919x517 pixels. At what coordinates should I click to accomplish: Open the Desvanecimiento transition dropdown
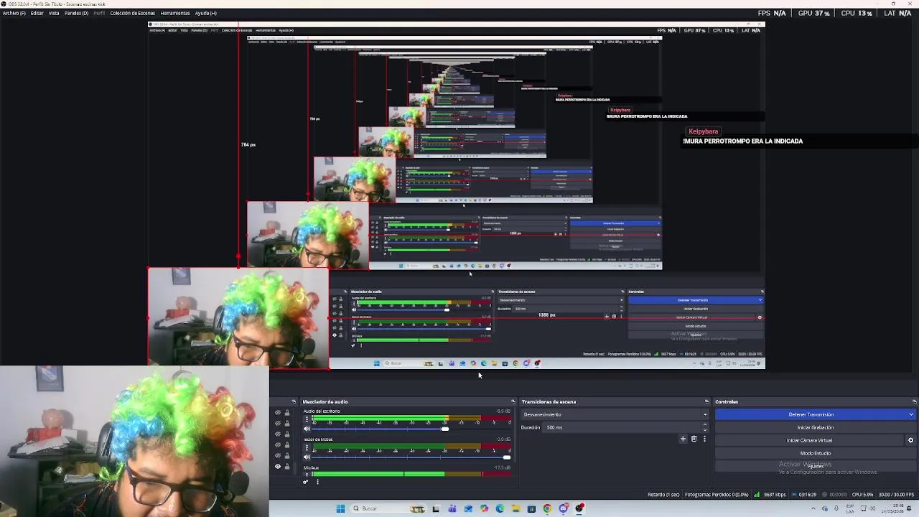(615, 414)
